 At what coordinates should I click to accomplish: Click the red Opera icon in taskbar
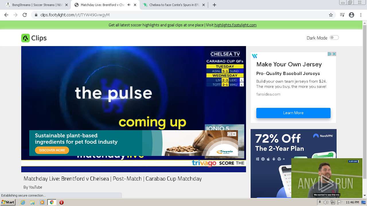[x=61, y=202]
